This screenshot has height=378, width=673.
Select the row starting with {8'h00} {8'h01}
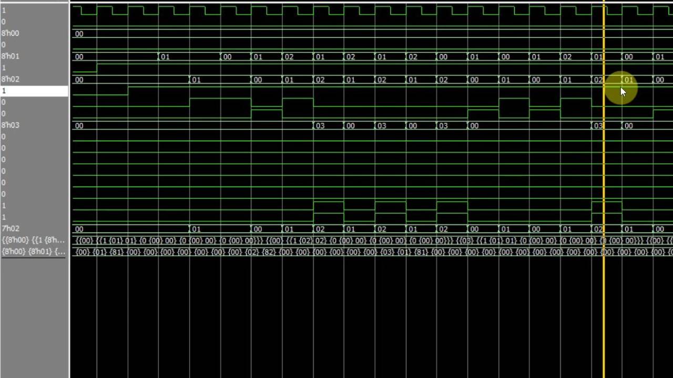[x=33, y=251]
